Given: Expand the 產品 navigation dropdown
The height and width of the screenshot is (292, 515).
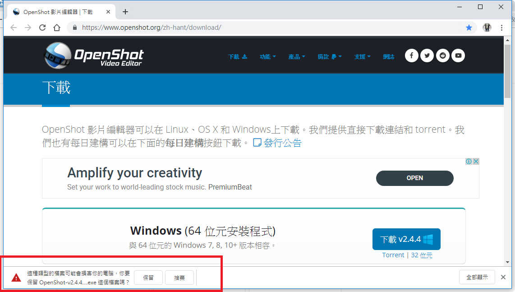Looking at the screenshot, I should pyautogui.click(x=297, y=56).
